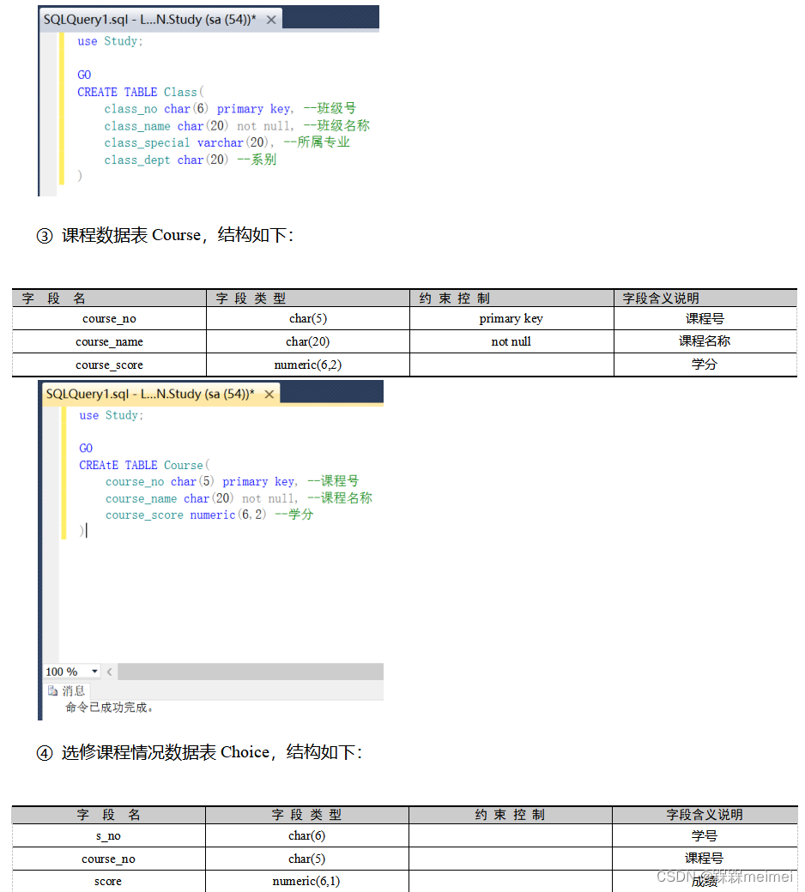The image size is (805, 892).
Task: Click the course_no char(5) primary key code line
Action: (233, 482)
